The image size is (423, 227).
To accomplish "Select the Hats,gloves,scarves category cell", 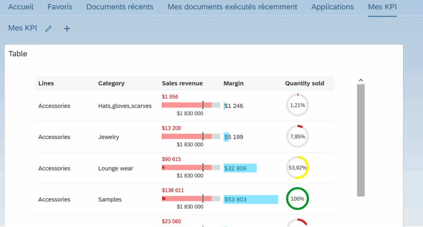I will (x=125, y=106).
